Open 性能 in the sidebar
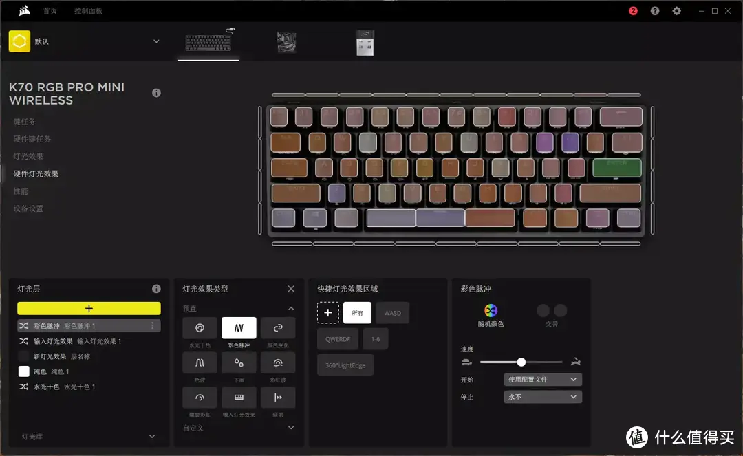The image size is (743, 456). 21,191
